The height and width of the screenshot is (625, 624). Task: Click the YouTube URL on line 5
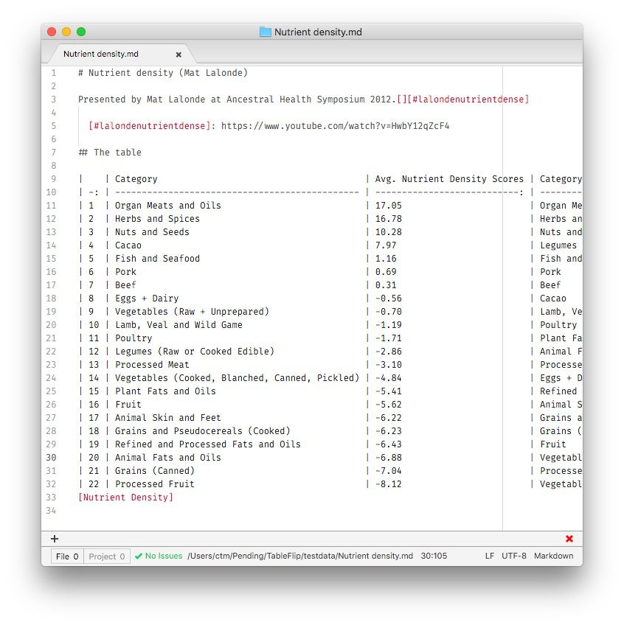[x=335, y=126]
